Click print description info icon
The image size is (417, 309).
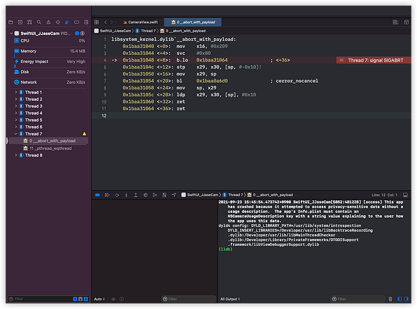coord(122,299)
